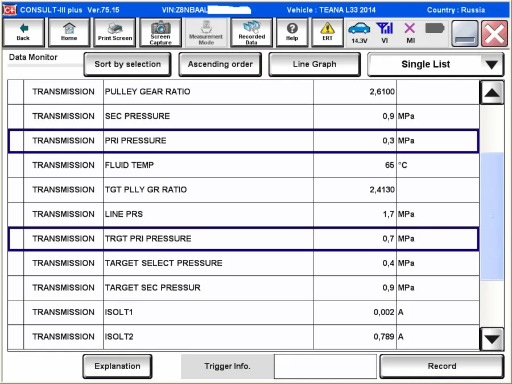Click the Print Screen printer icon

115,32
